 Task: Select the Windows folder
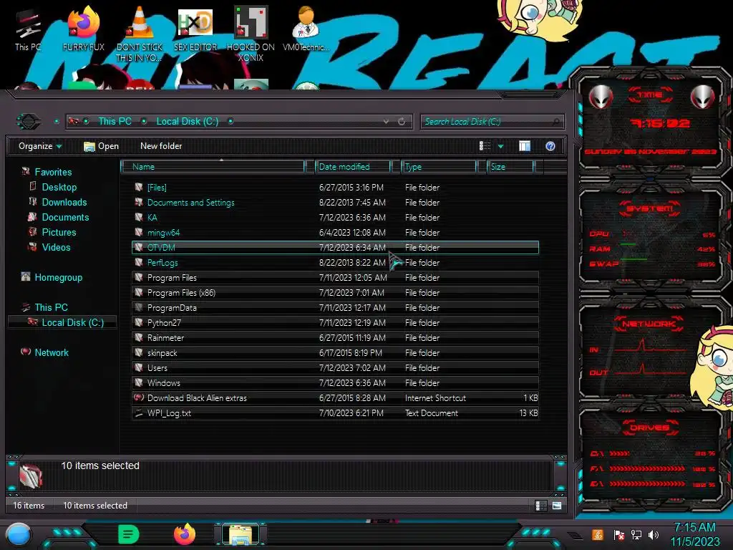335,382
